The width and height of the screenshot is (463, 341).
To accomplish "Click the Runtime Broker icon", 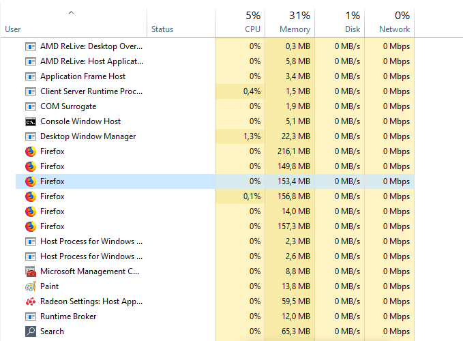I will 31,316.
